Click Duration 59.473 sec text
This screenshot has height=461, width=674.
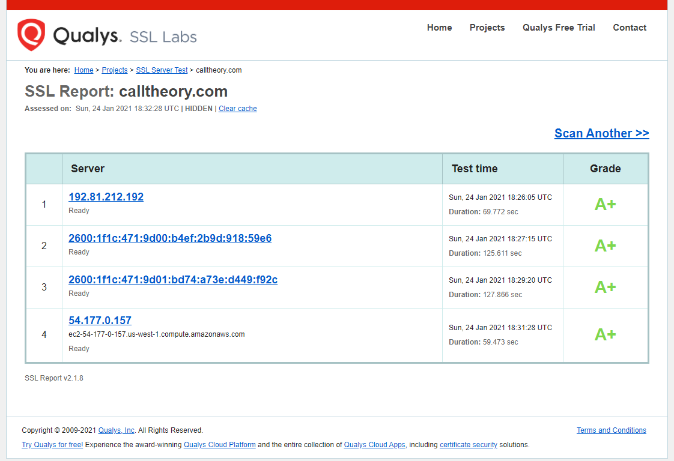coord(484,342)
